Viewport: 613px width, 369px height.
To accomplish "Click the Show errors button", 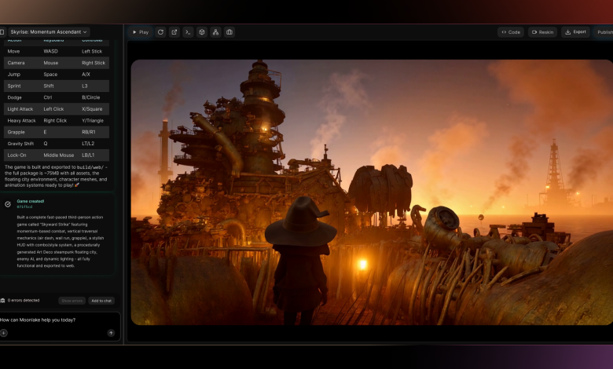I will click(x=72, y=301).
